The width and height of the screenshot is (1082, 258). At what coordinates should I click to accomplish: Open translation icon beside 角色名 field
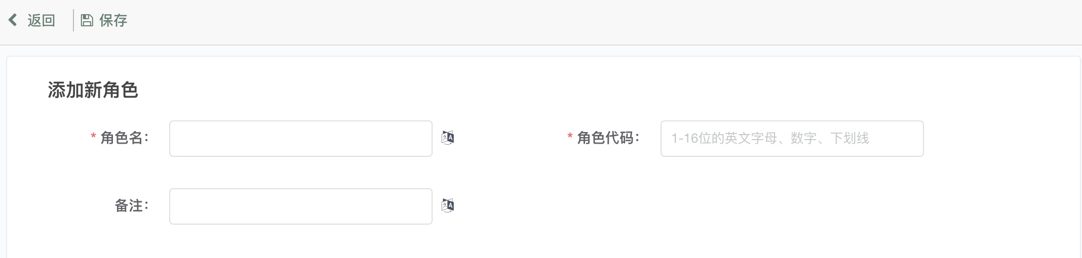click(x=448, y=138)
